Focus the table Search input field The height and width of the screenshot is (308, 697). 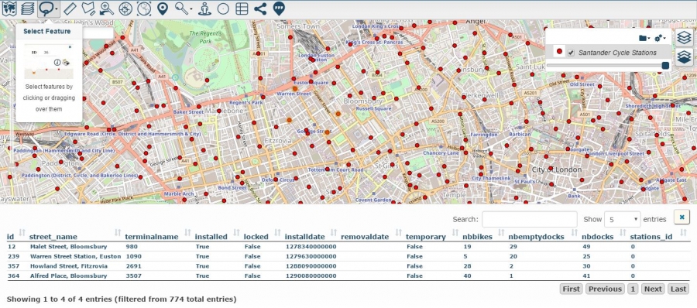coord(530,219)
